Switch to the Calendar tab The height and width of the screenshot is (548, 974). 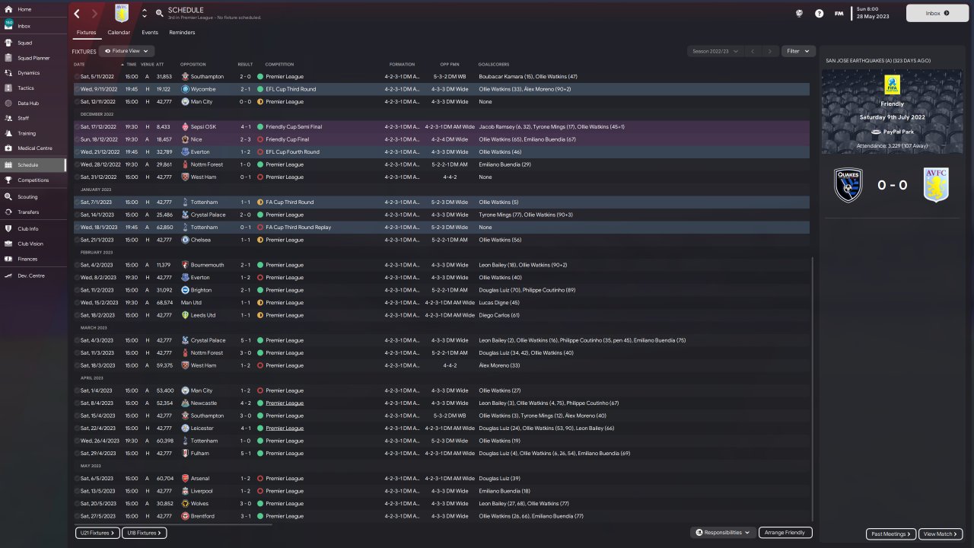119,33
